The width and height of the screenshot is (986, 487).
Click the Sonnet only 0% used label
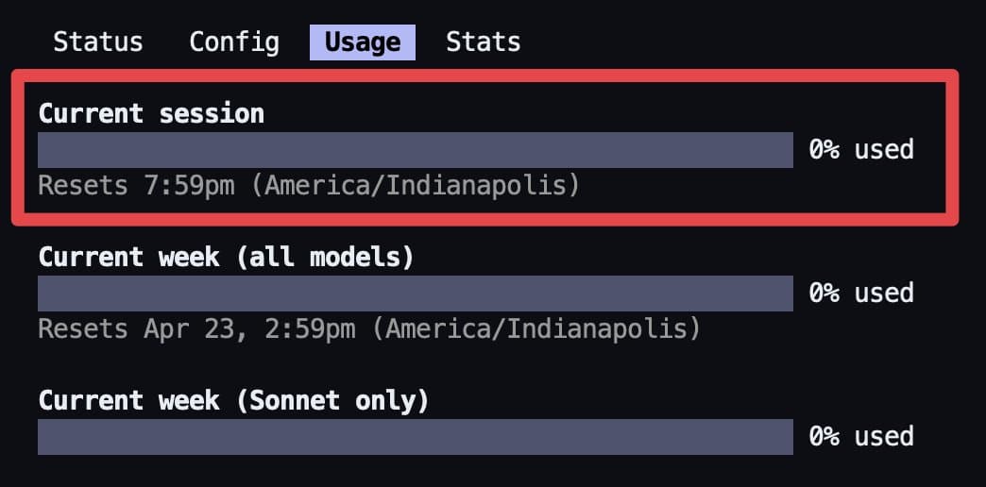click(x=861, y=437)
